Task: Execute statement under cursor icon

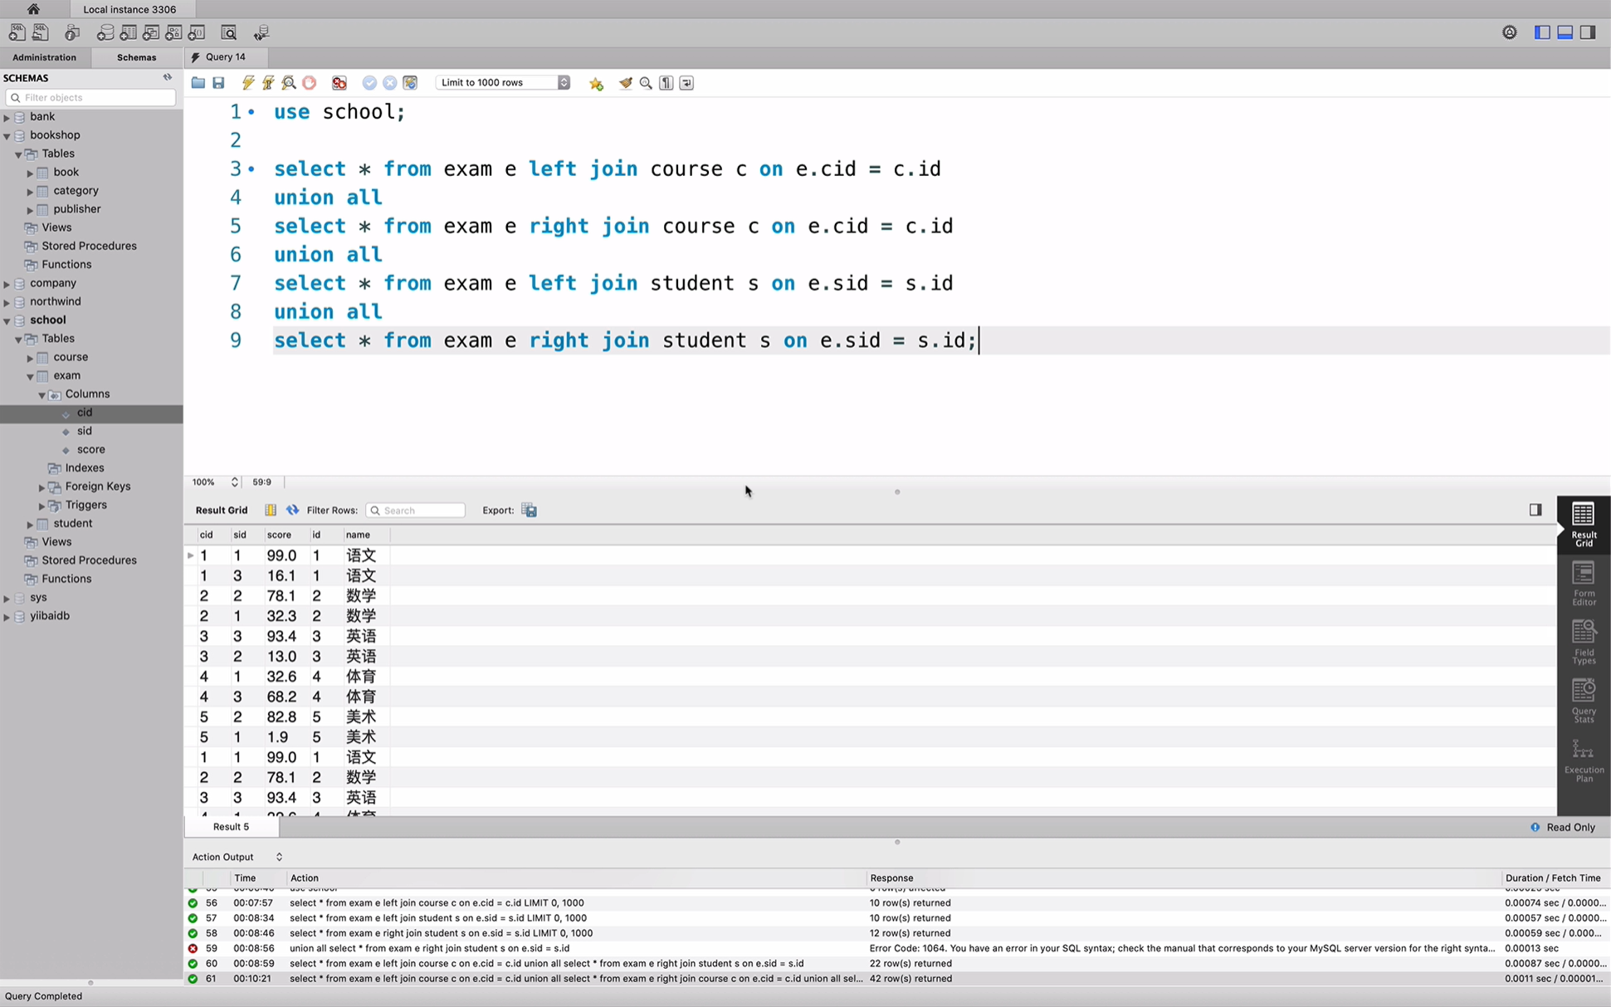Action: click(268, 83)
